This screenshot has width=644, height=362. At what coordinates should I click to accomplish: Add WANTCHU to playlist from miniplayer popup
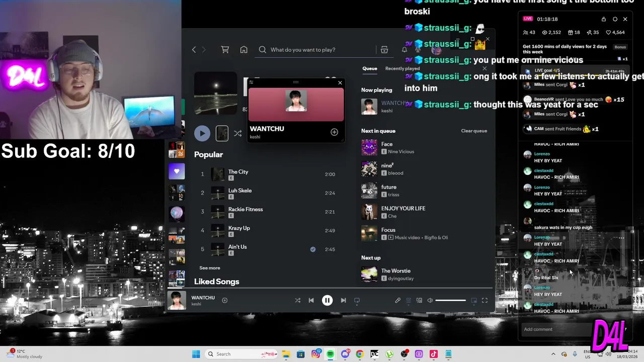pos(334,132)
